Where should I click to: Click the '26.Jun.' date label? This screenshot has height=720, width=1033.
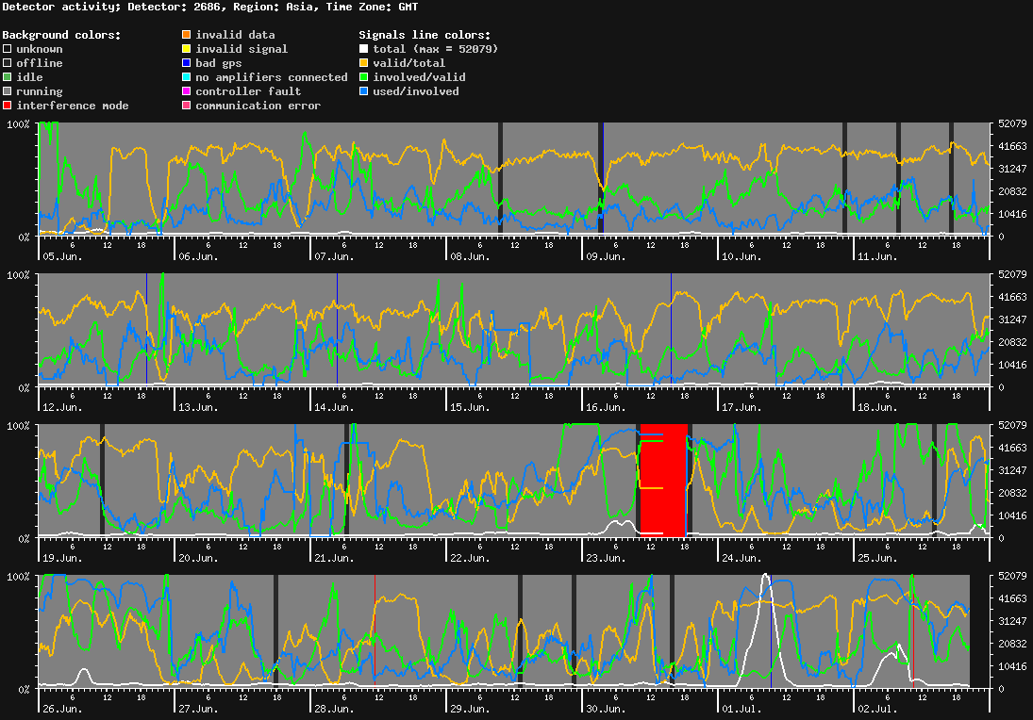[62, 709]
